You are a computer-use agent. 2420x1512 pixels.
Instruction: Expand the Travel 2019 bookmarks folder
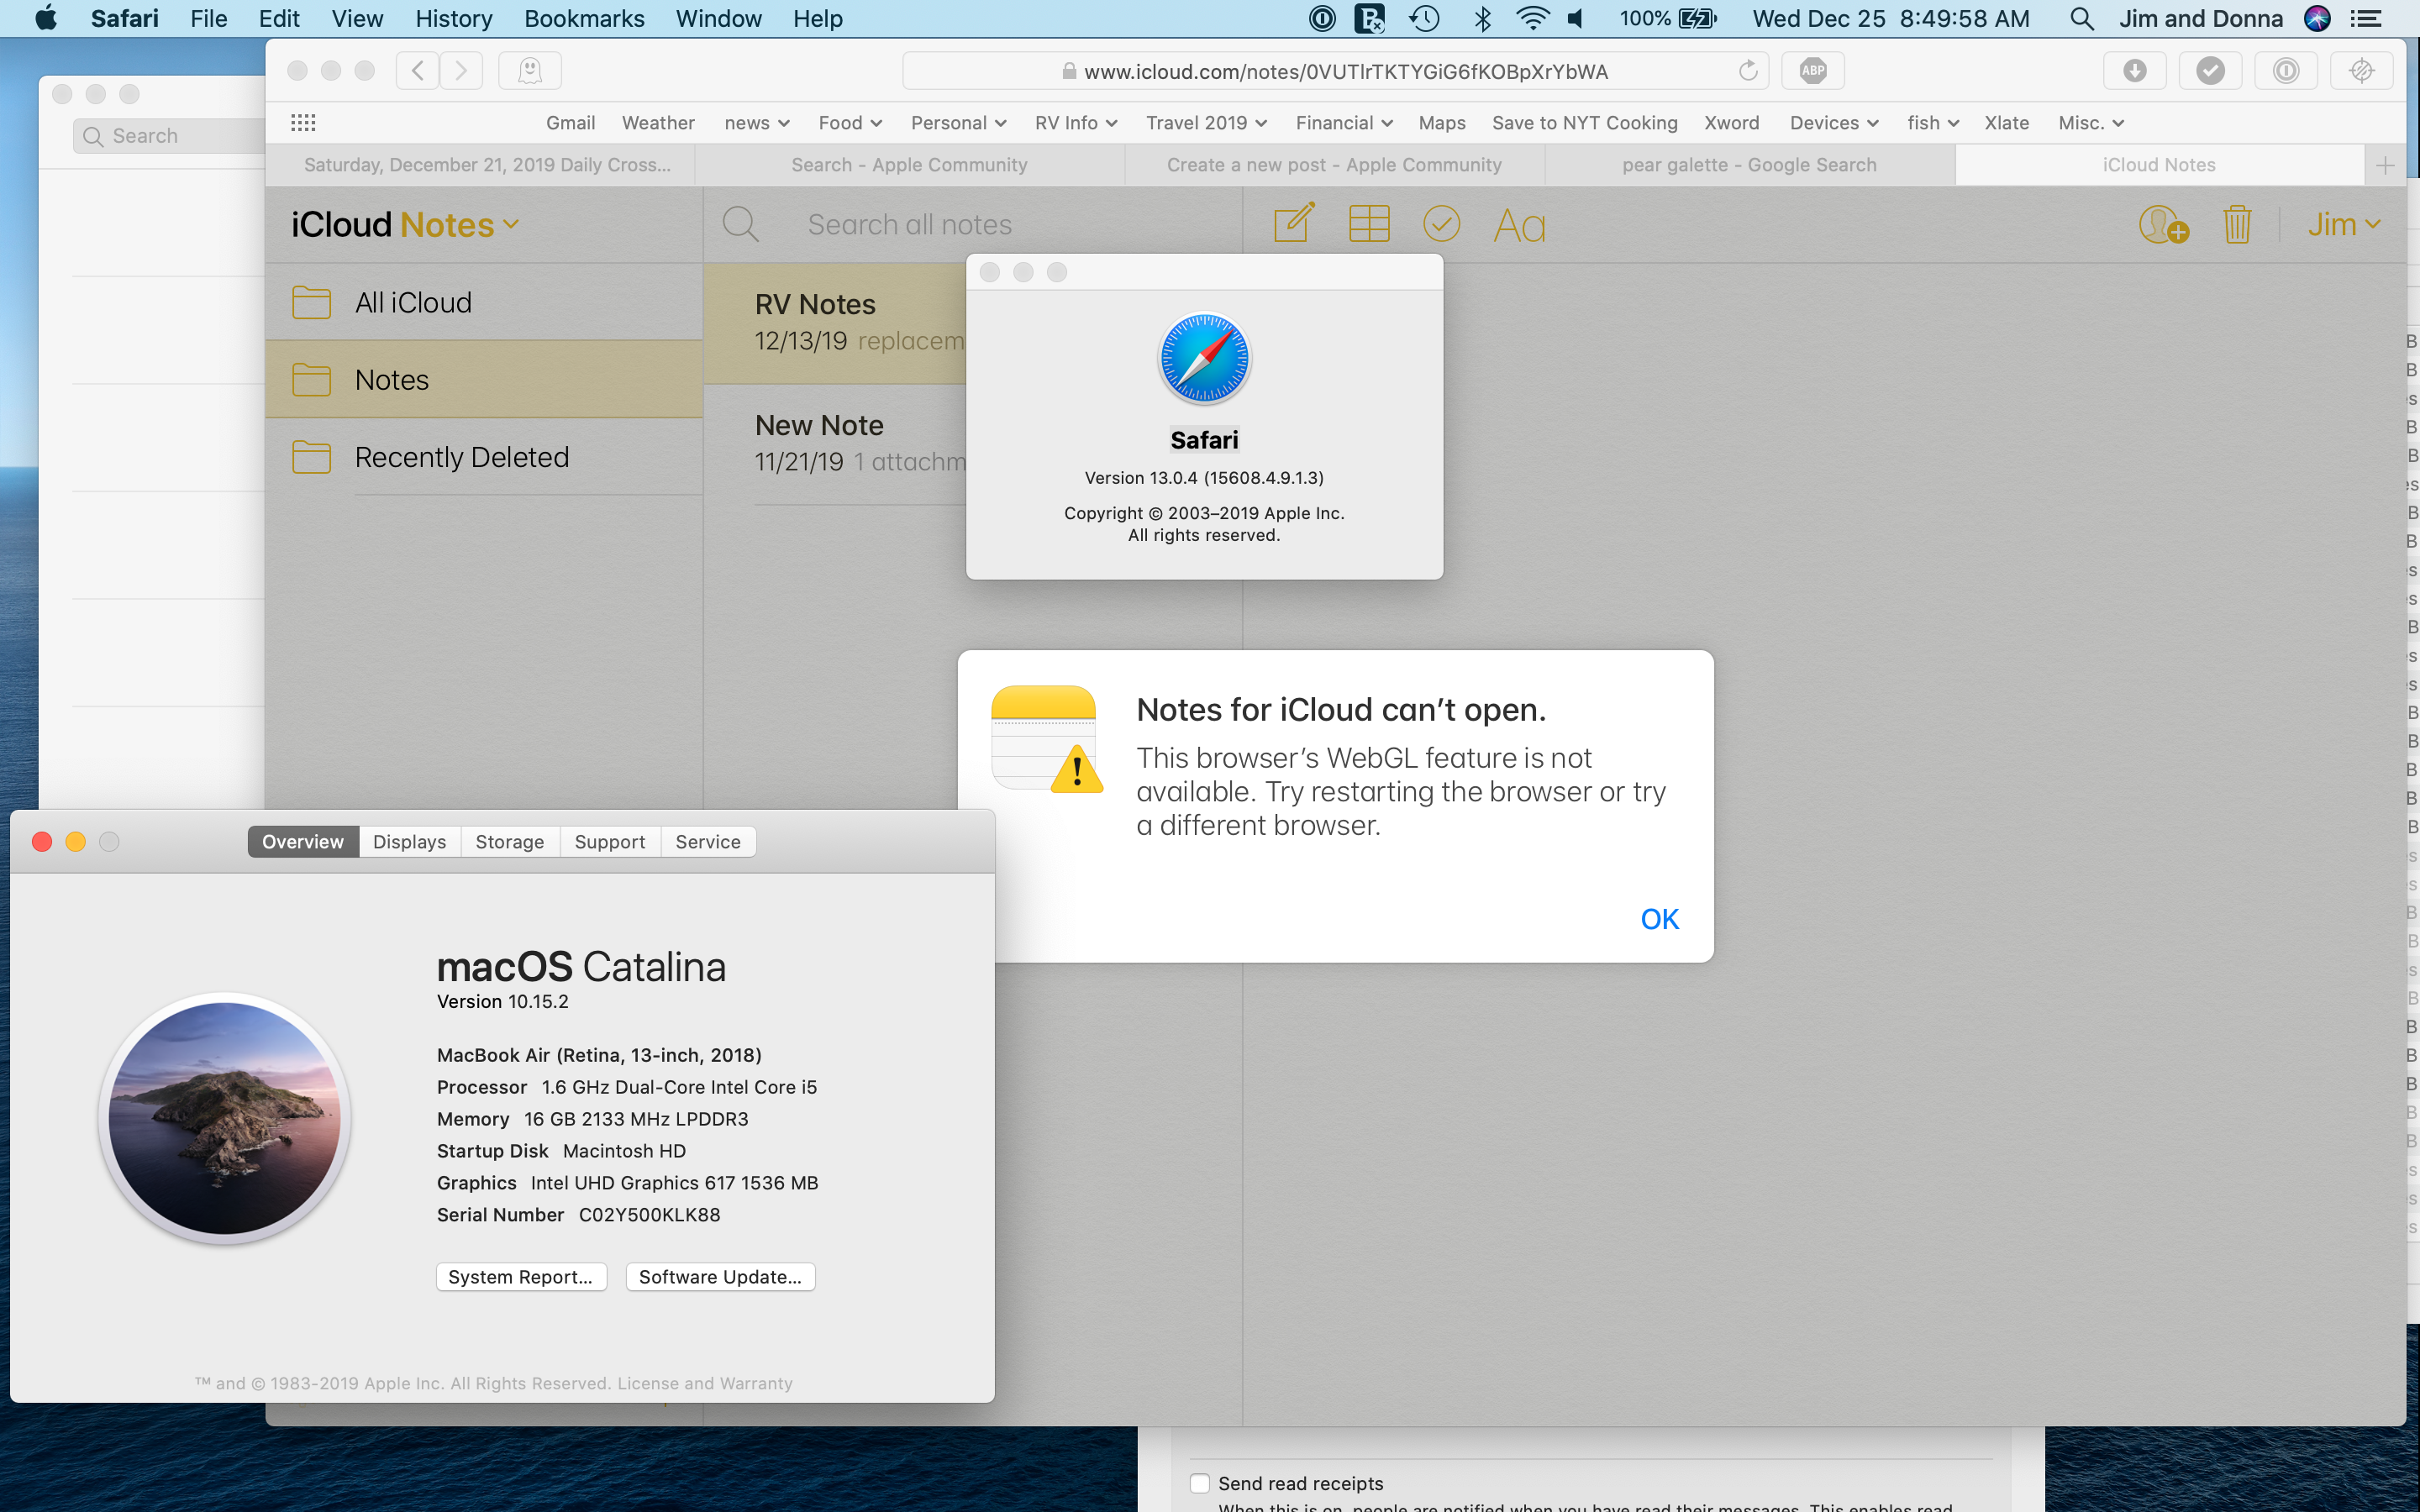pyautogui.click(x=1205, y=123)
